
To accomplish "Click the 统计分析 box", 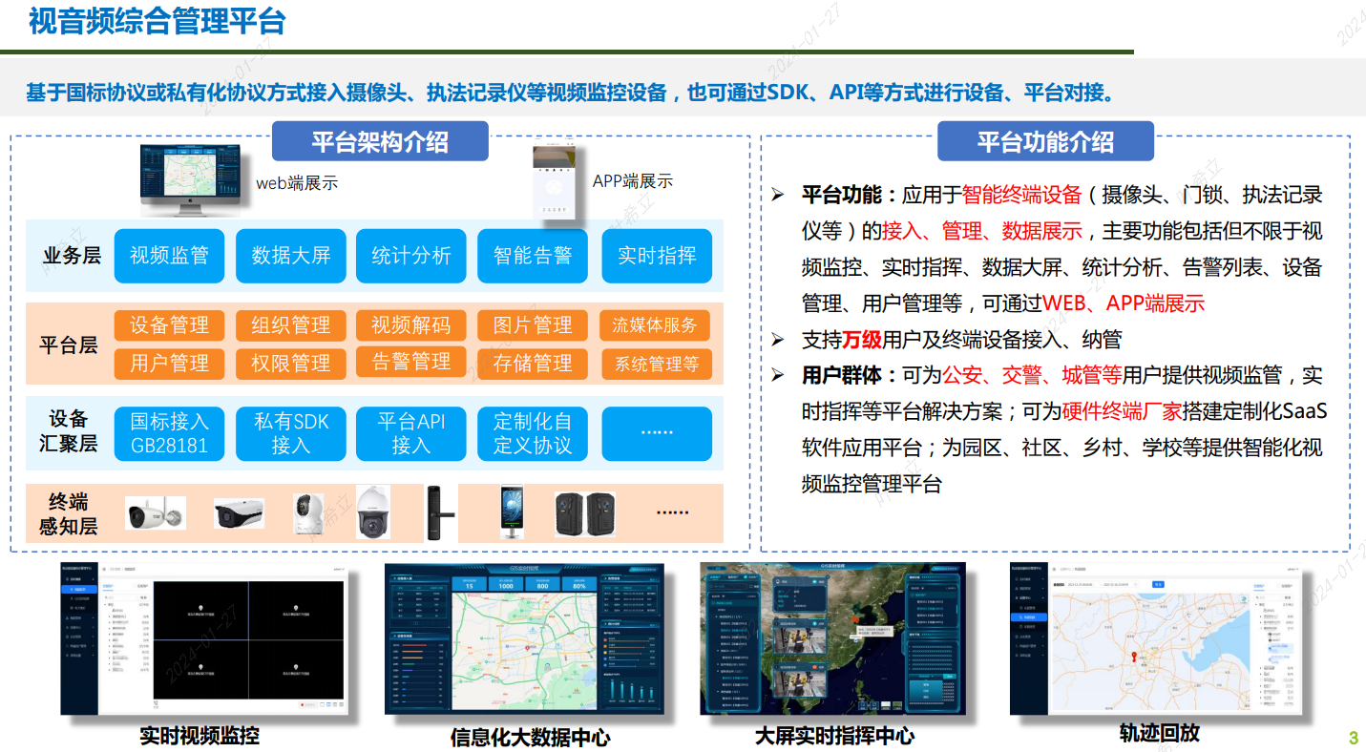I will (411, 256).
